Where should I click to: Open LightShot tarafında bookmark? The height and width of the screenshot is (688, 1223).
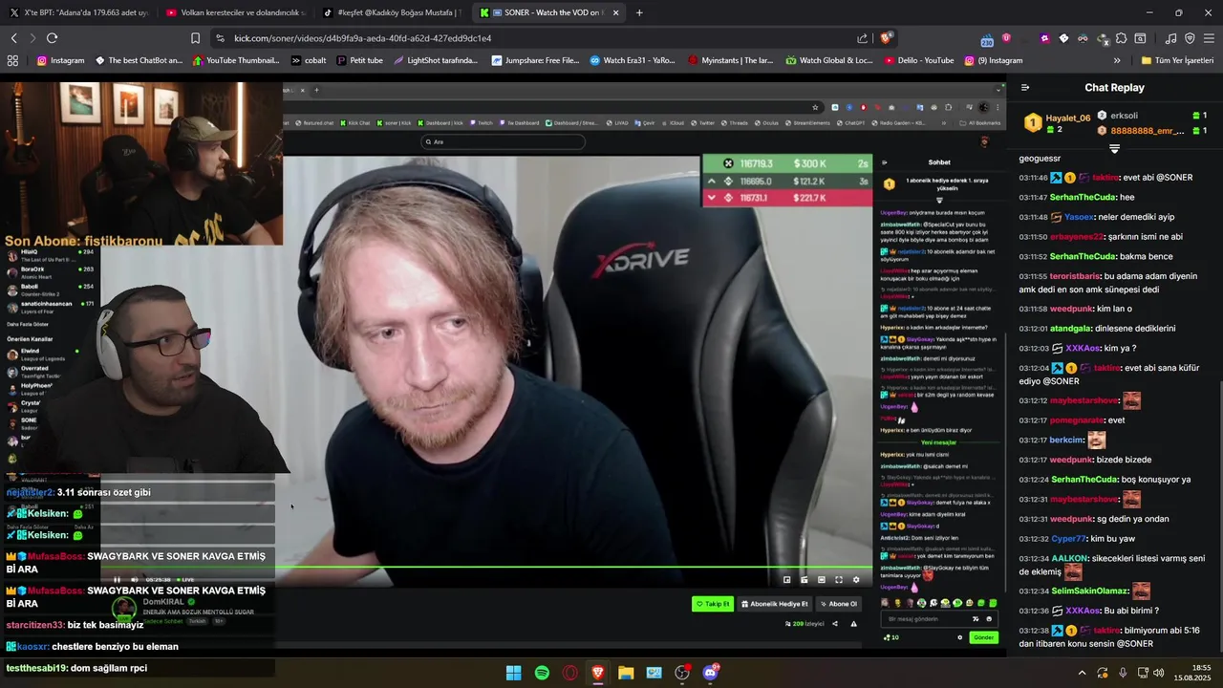tap(435, 60)
